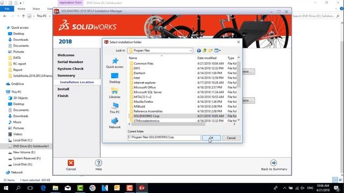Click OK in the folder dialog
The image size is (344, 193).
[x=211, y=138]
